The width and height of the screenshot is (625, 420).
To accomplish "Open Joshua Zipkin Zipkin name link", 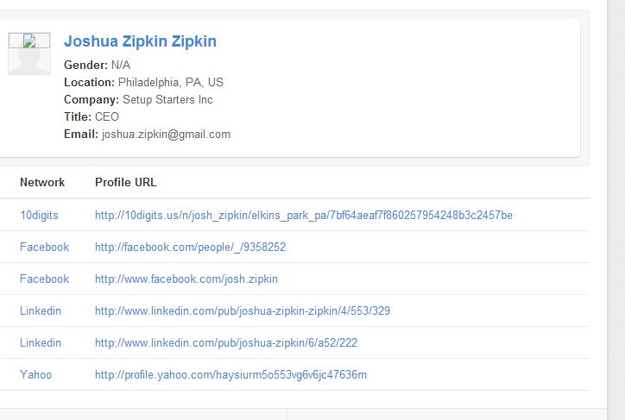I will click(x=140, y=41).
